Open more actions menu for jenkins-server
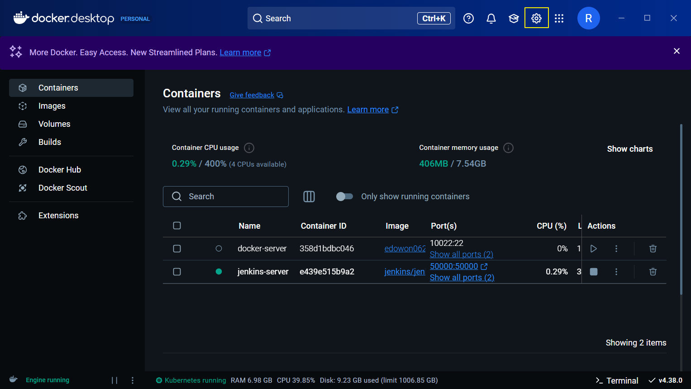The height and width of the screenshot is (389, 691). [616, 272]
